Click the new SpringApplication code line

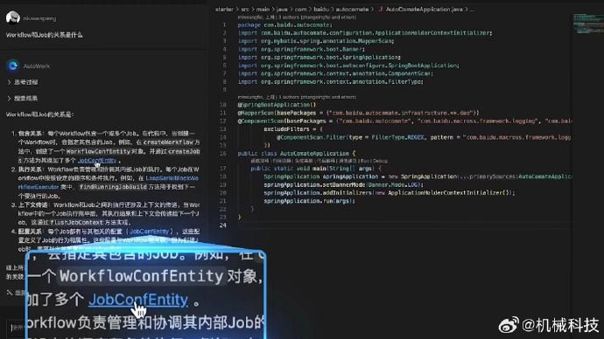tap(418, 176)
